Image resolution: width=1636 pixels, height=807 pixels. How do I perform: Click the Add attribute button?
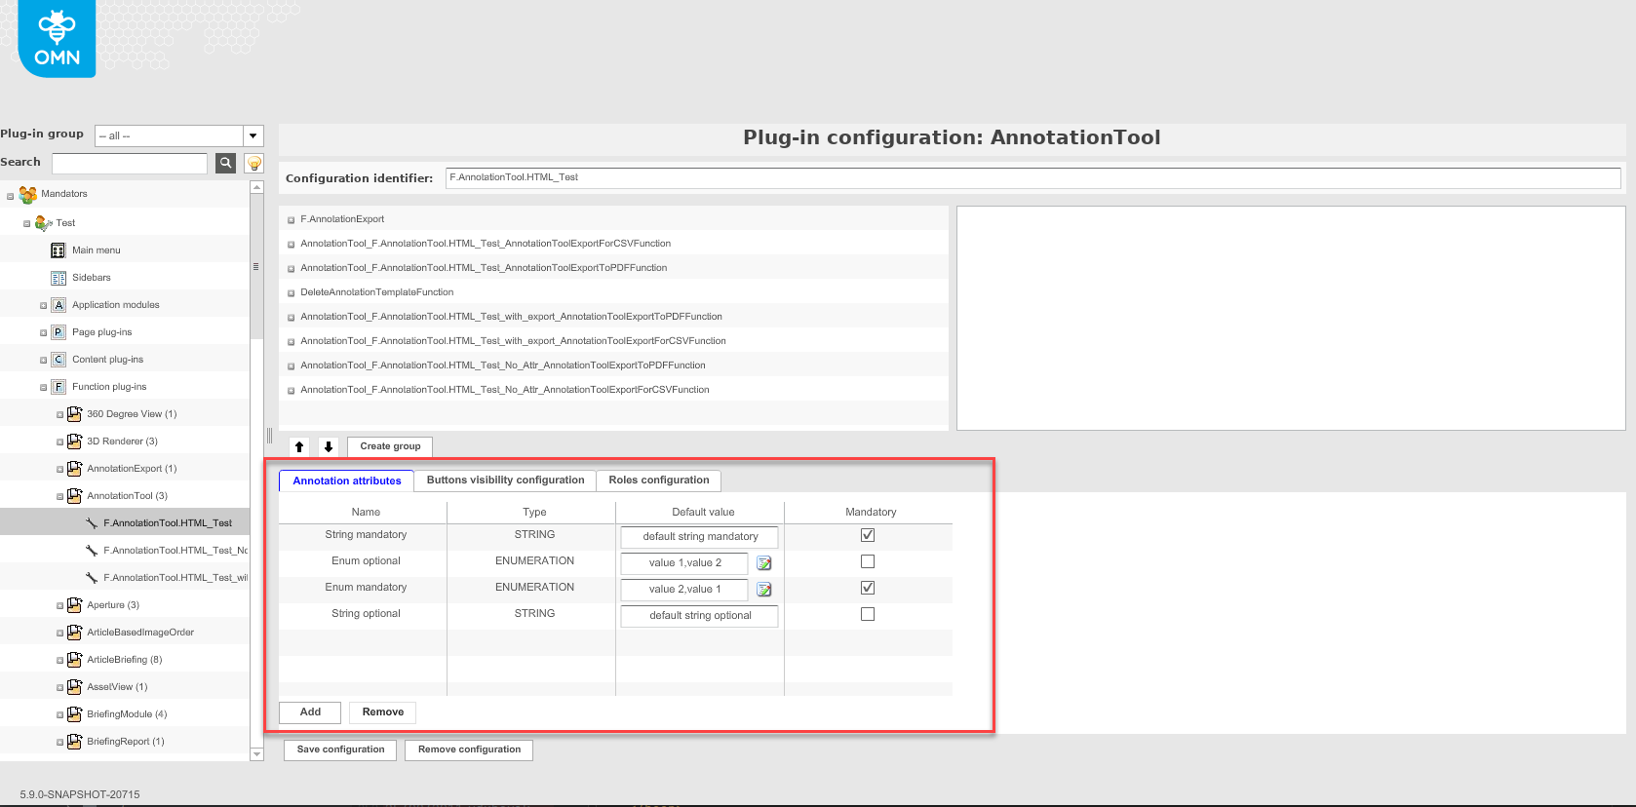click(x=310, y=712)
